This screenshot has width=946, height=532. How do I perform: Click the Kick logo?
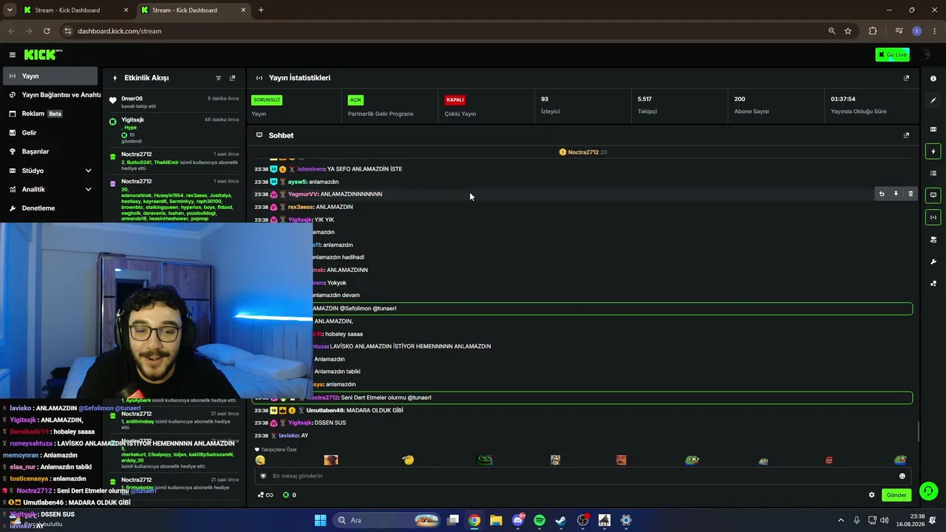tap(43, 55)
